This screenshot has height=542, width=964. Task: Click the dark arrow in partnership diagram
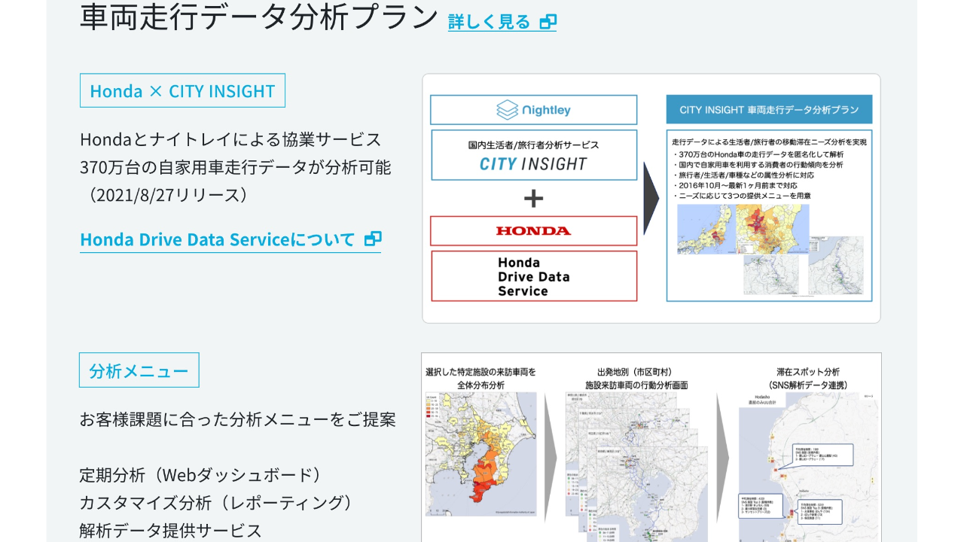pyautogui.click(x=651, y=199)
